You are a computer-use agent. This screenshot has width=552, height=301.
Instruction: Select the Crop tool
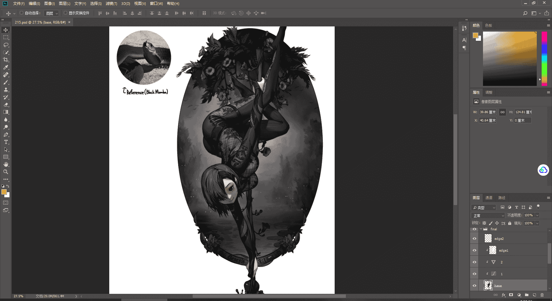[x=6, y=60]
